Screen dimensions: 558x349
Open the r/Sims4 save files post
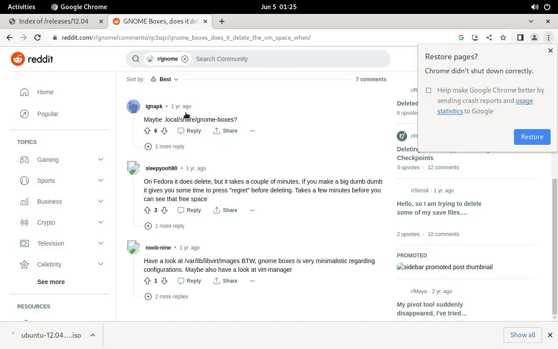[x=439, y=208]
